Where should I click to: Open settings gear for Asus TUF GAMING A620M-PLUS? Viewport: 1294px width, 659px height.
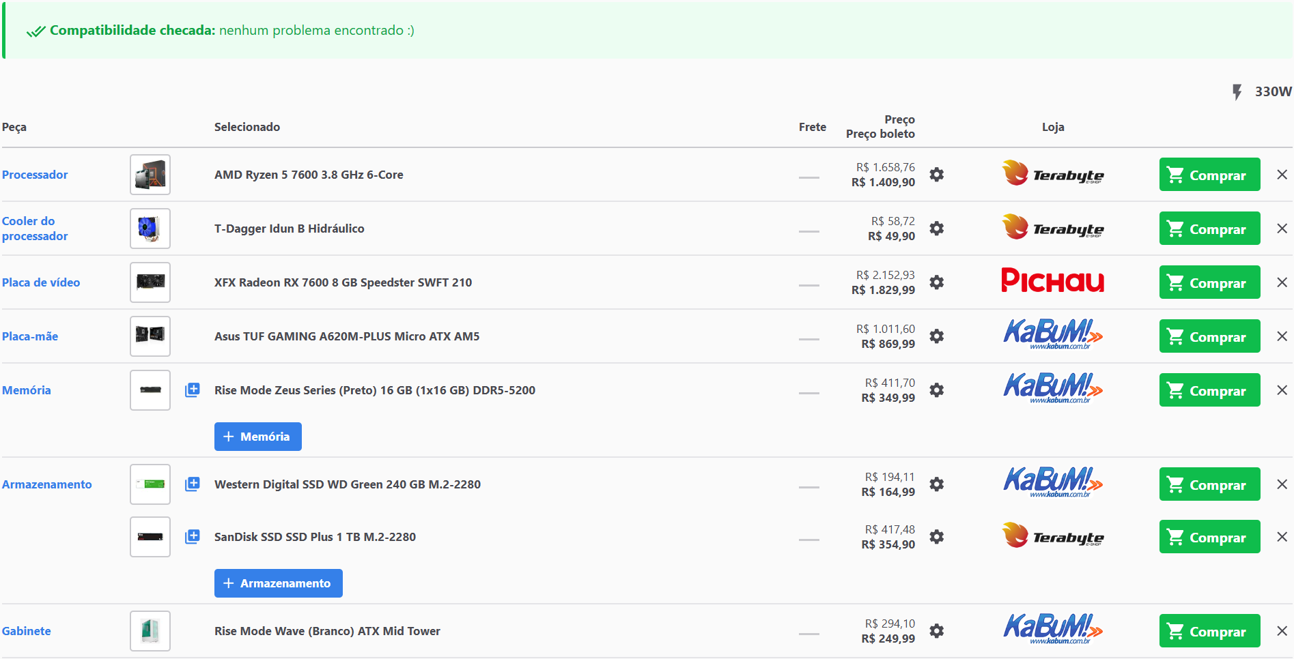click(937, 336)
